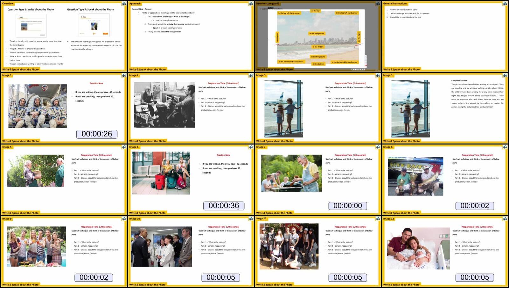The width and height of the screenshot is (509, 288).
Task: Select the astronauts photo in Image 1 slide
Action: [x=38, y=106]
